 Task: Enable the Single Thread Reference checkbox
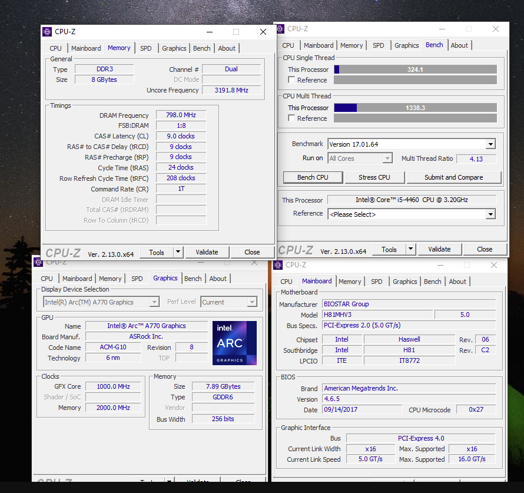[291, 80]
